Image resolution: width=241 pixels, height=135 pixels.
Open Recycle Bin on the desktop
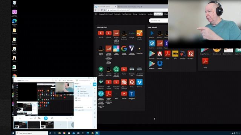point(14,3)
